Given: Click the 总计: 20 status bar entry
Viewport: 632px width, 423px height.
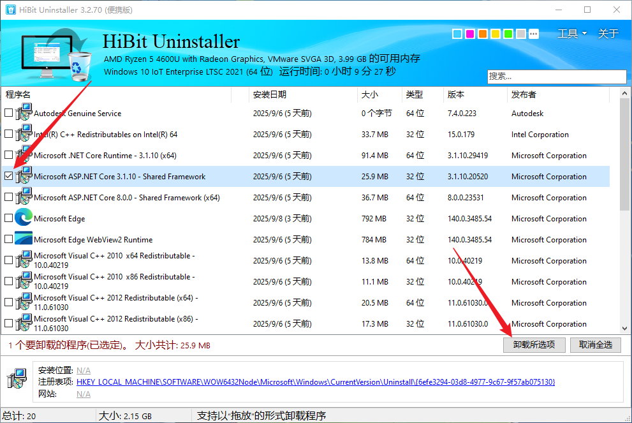Looking at the screenshot, I should (19, 416).
